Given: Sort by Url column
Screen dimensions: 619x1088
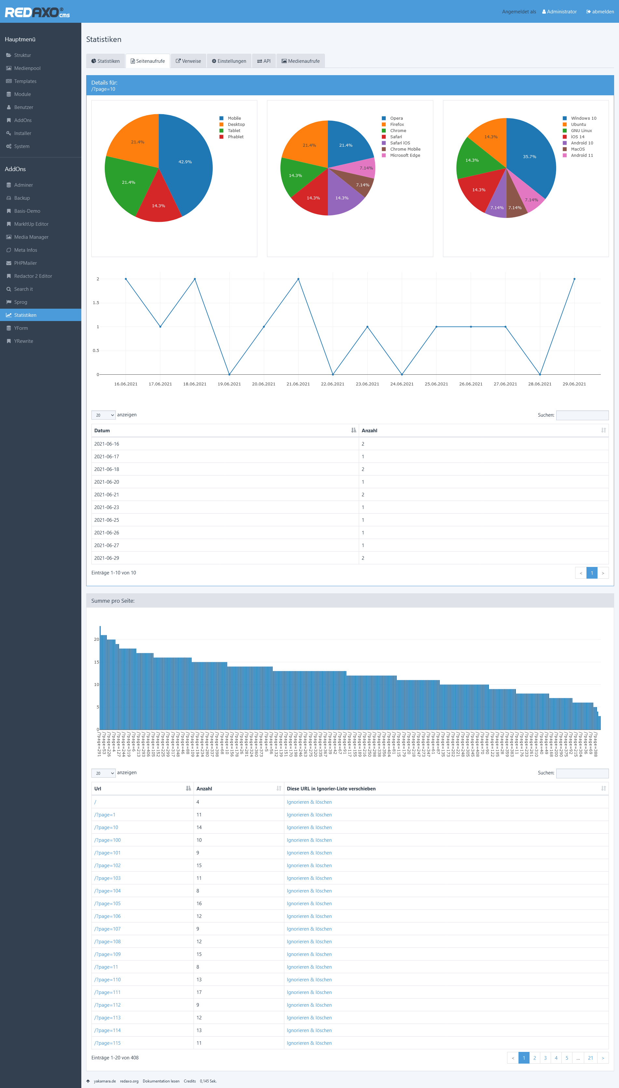Looking at the screenshot, I should [x=142, y=788].
